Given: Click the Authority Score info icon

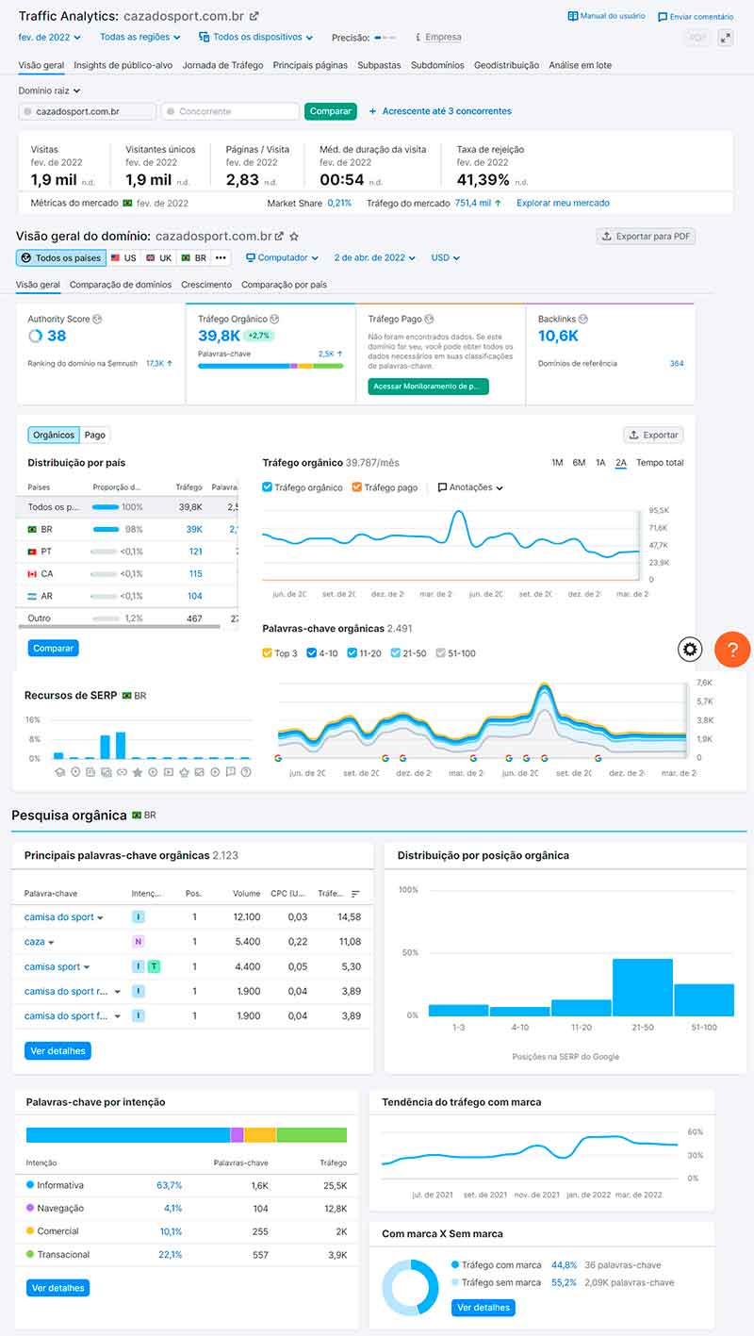Looking at the screenshot, I should pos(97,320).
